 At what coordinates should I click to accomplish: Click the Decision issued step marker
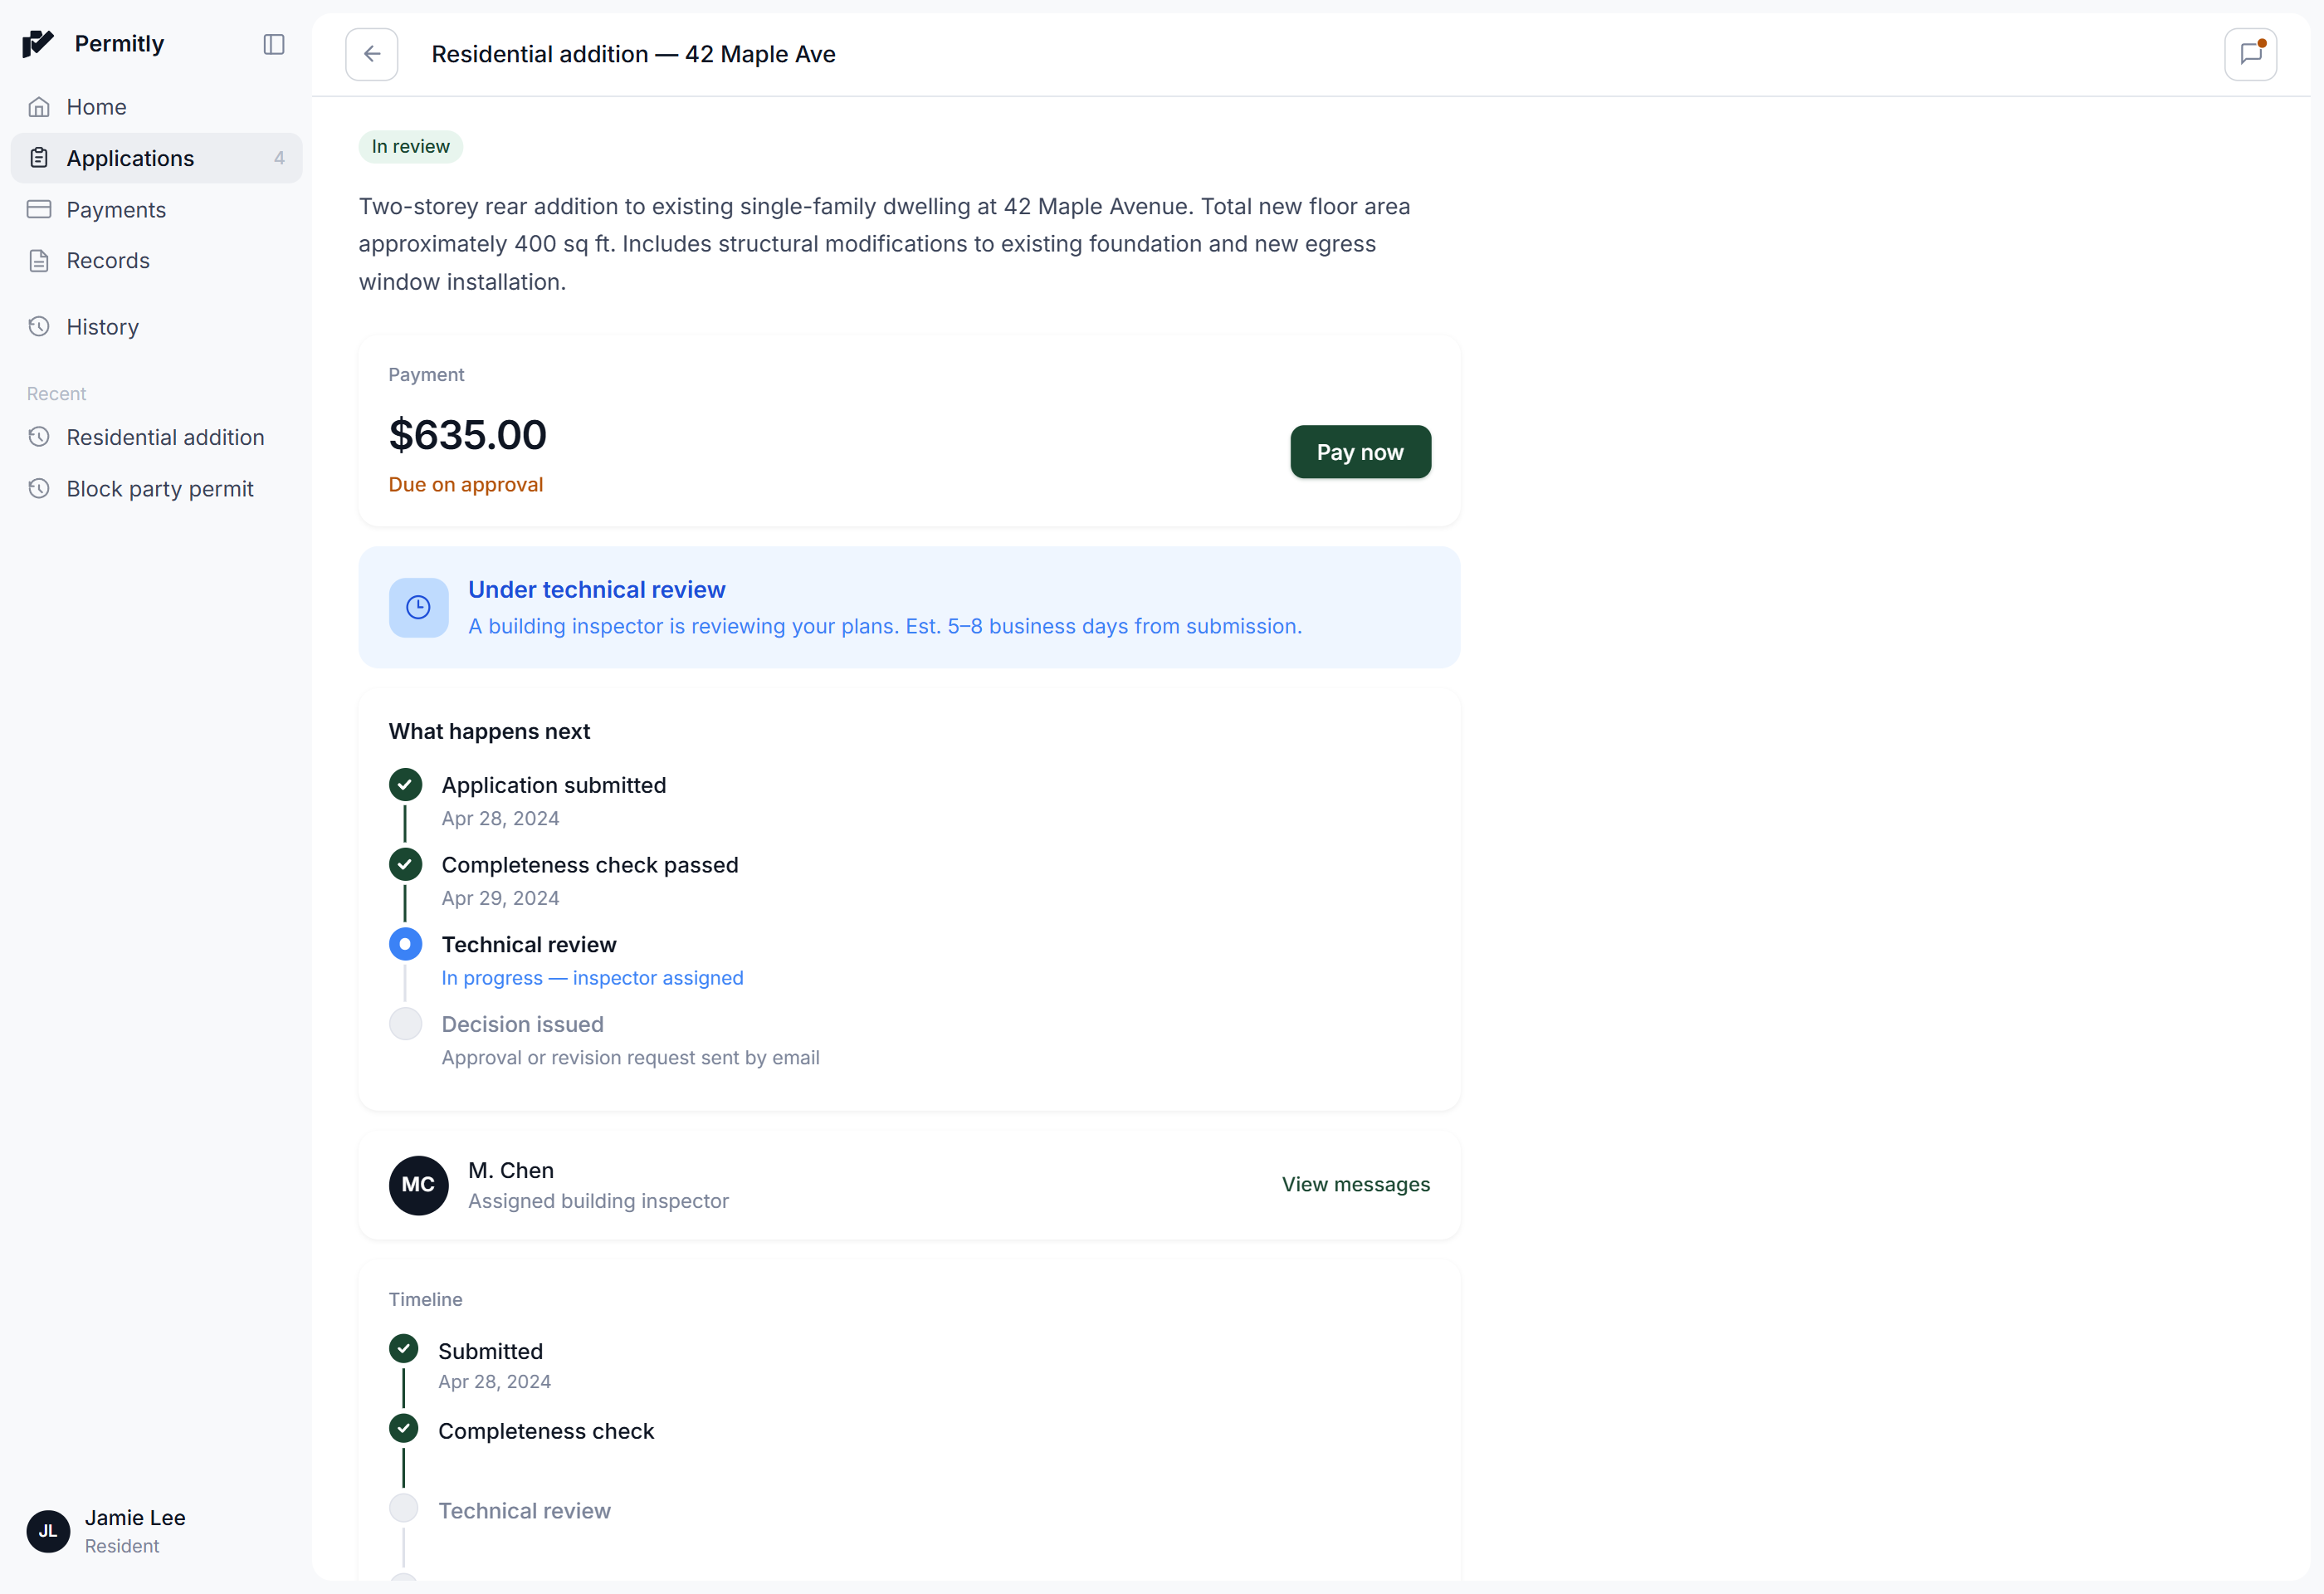[x=405, y=1024]
